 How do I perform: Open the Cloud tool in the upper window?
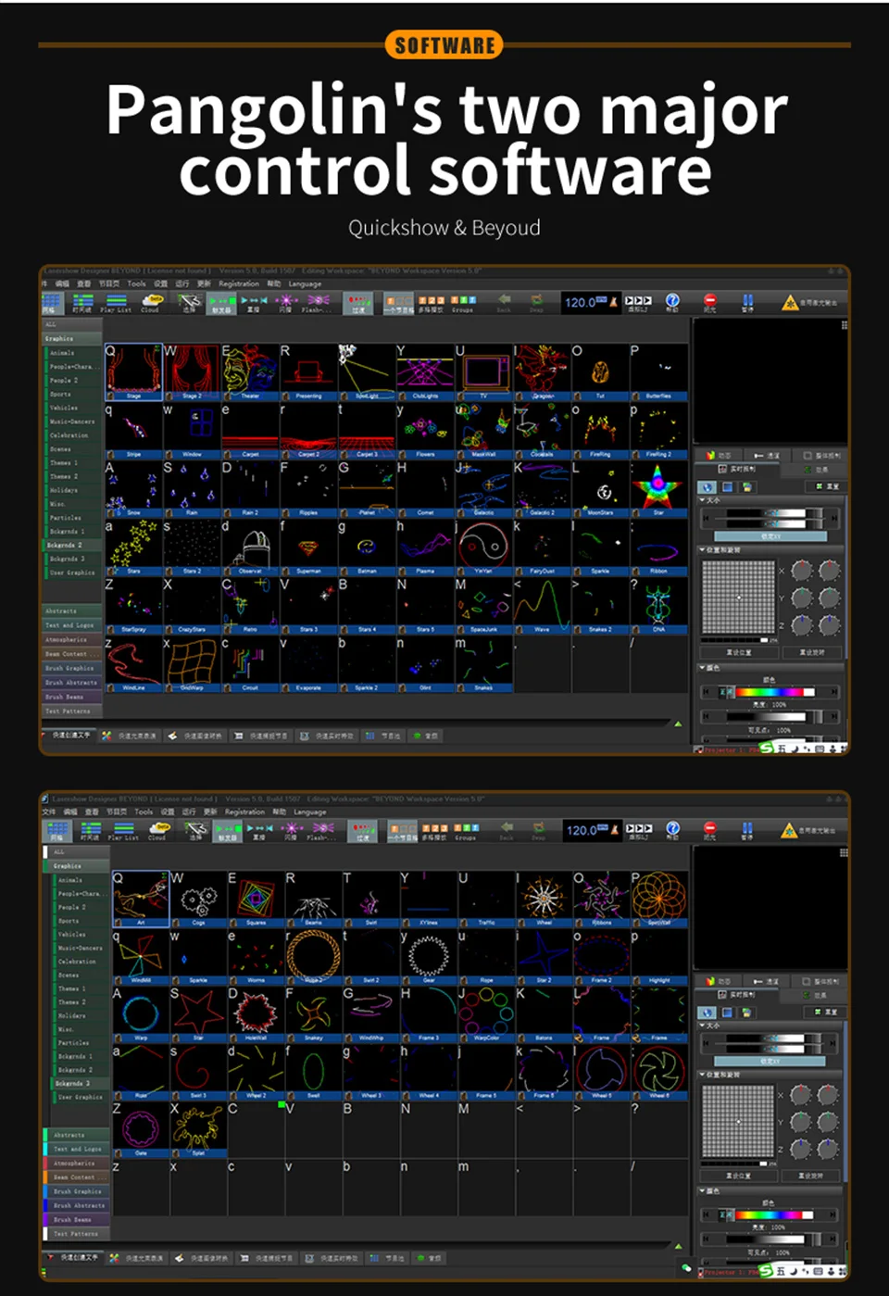[151, 302]
